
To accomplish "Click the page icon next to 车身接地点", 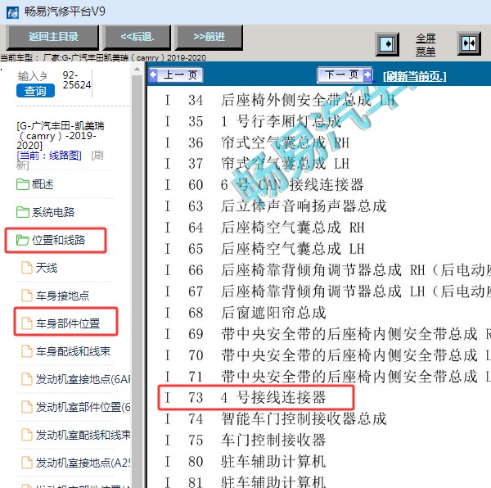I will tap(27, 296).
